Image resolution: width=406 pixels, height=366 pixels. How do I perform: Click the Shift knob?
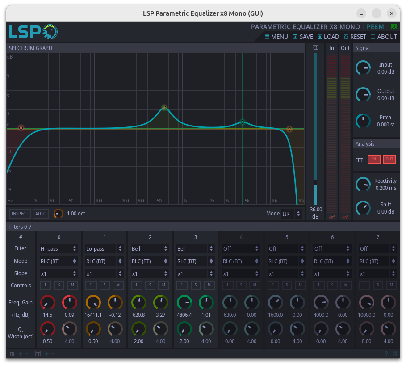pos(363,208)
